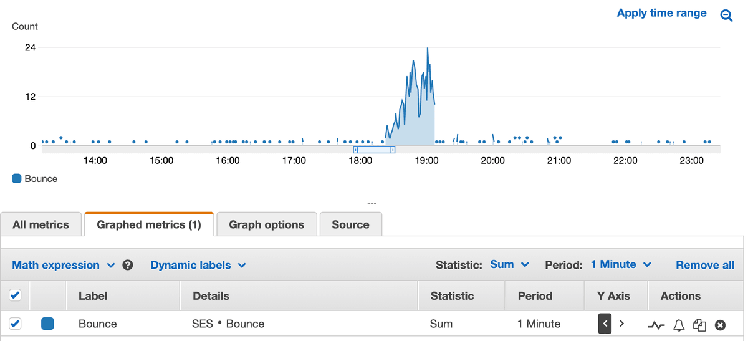
Task: Expand the Dynamic labels dropdown
Action: point(198,265)
